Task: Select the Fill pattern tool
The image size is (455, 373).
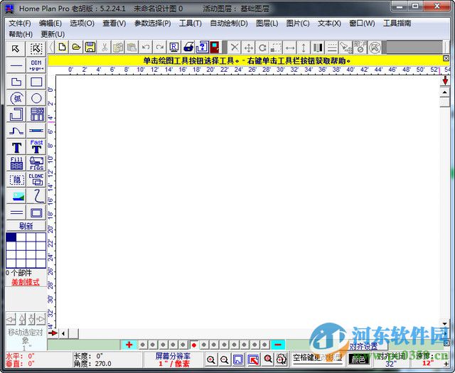Action: (x=16, y=163)
